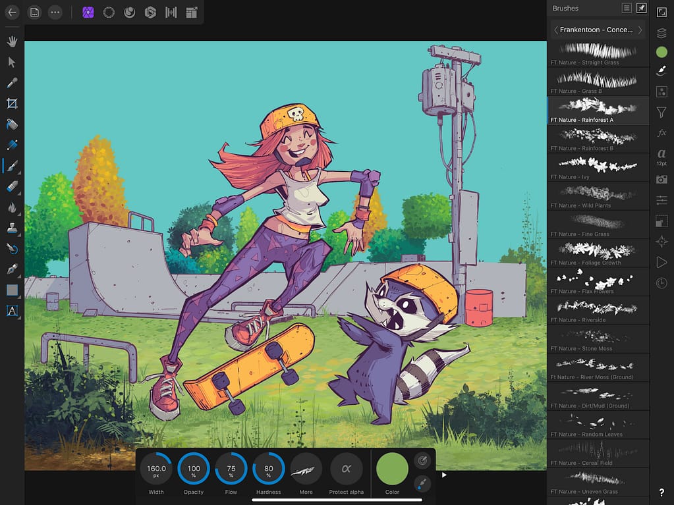Image resolution: width=674 pixels, height=505 pixels.
Task: Open the History studio
Action: (662, 283)
